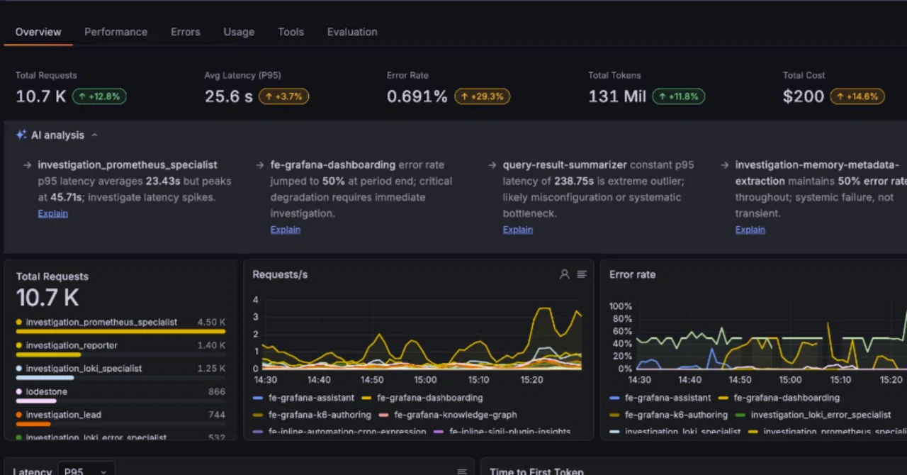Click the 25.6 s Avg Latency value
The width and height of the screenshot is (907, 475).
tap(229, 96)
